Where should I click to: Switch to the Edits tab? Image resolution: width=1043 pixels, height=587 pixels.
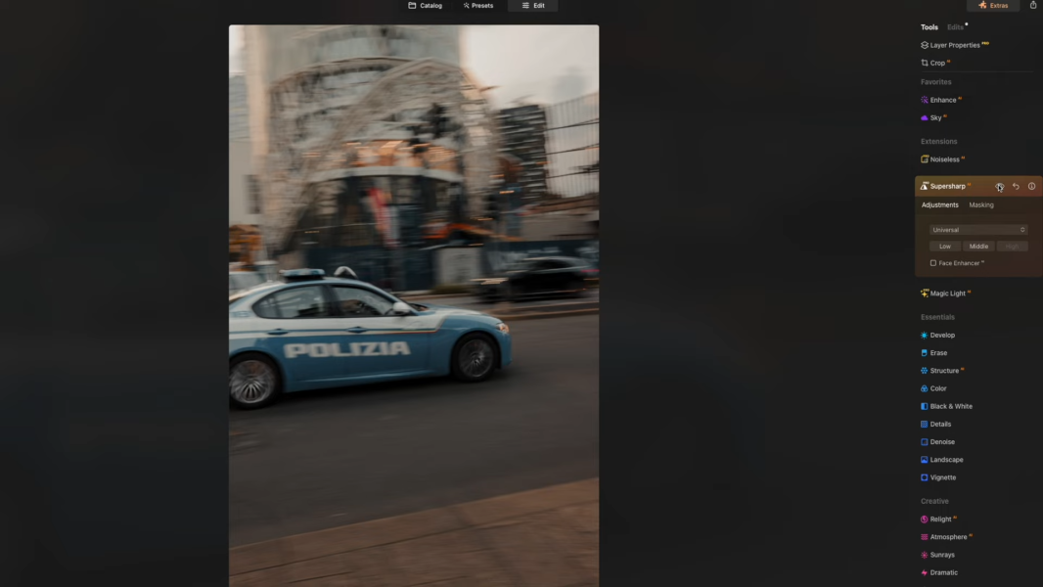coord(955,27)
